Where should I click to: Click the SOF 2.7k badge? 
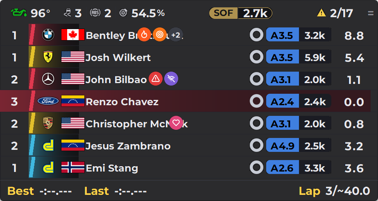pos(240,13)
